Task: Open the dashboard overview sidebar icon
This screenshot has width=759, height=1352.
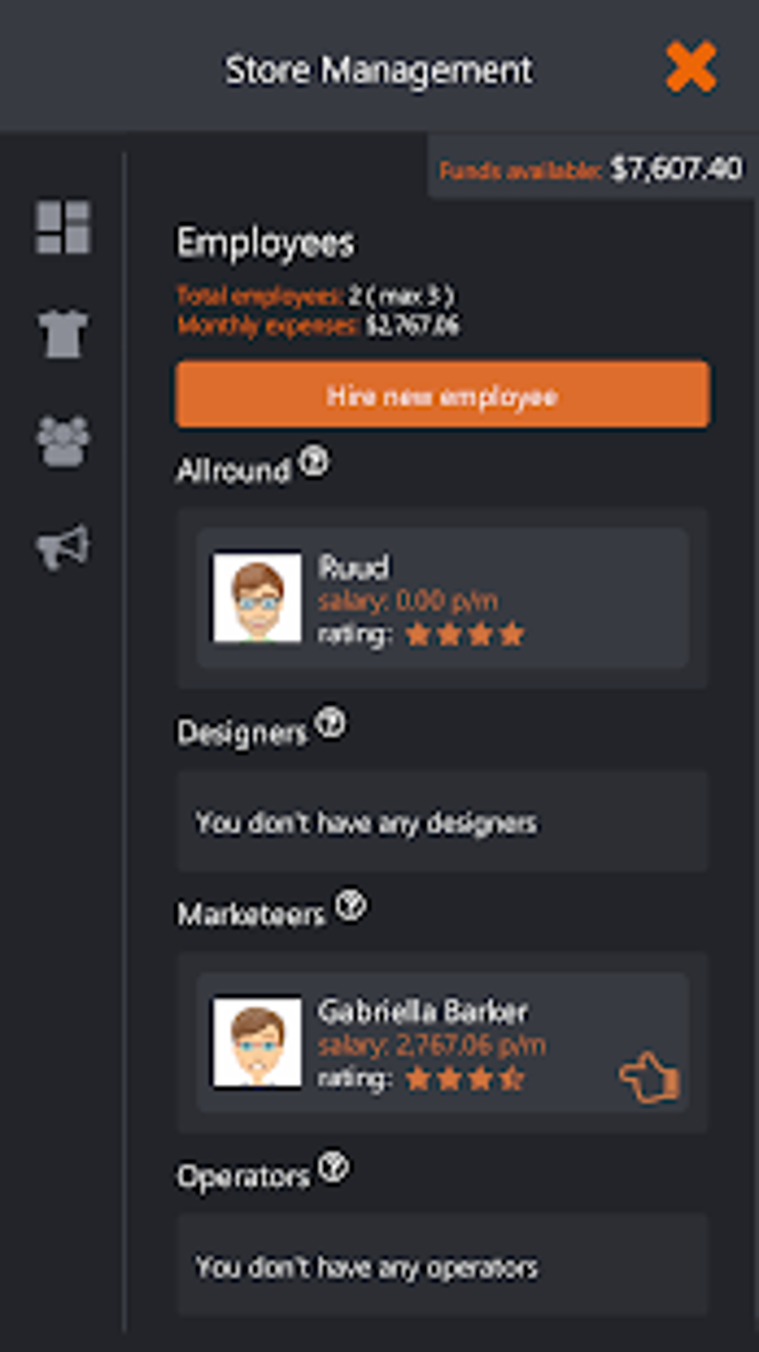Action: (63, 227)
